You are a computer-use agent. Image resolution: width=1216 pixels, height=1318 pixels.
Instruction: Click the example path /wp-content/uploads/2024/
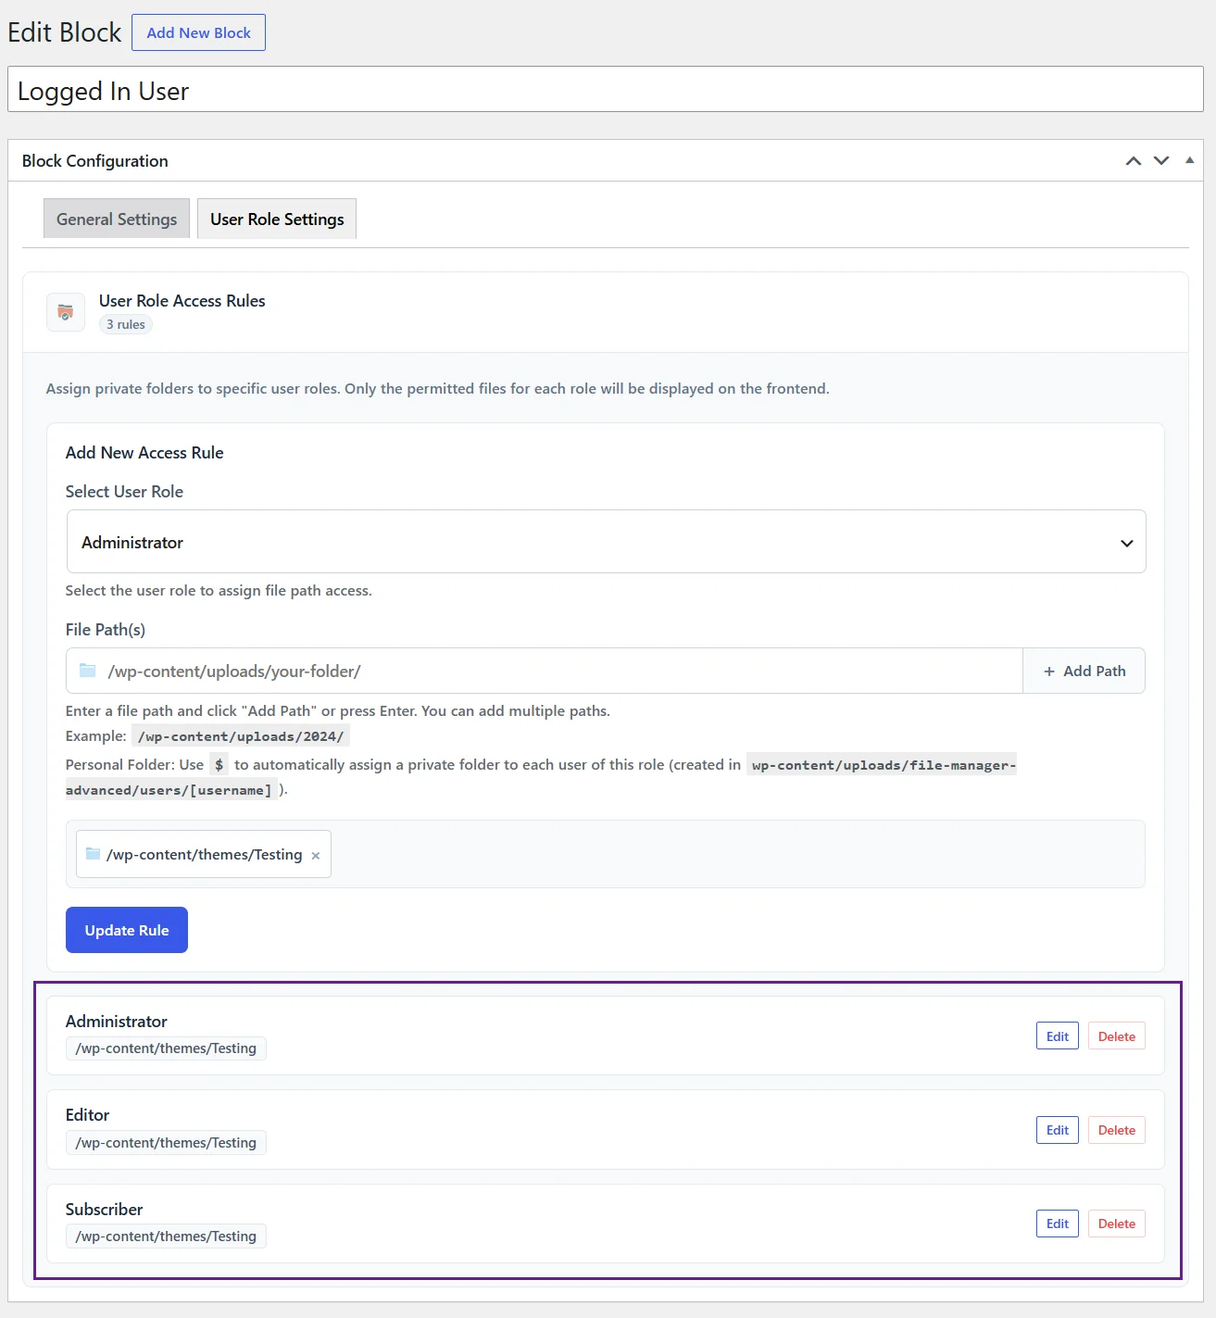click(x=241, y=736)
